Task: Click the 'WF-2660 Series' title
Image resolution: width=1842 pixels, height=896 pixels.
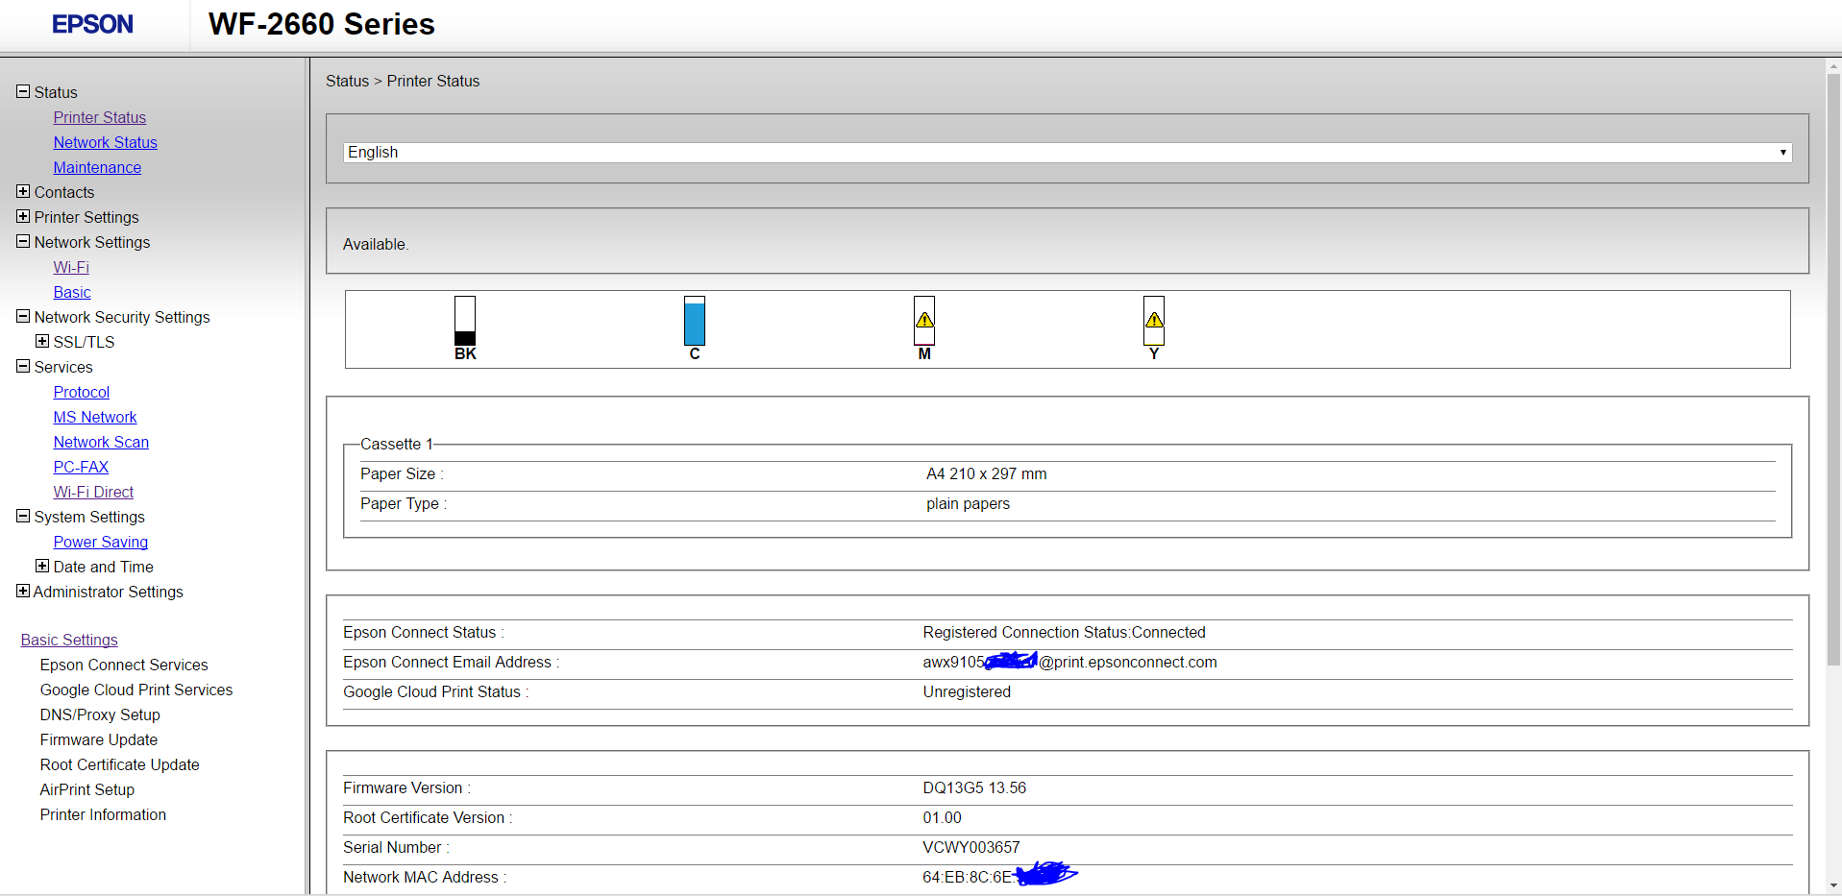Action: [x=322, y=24]
